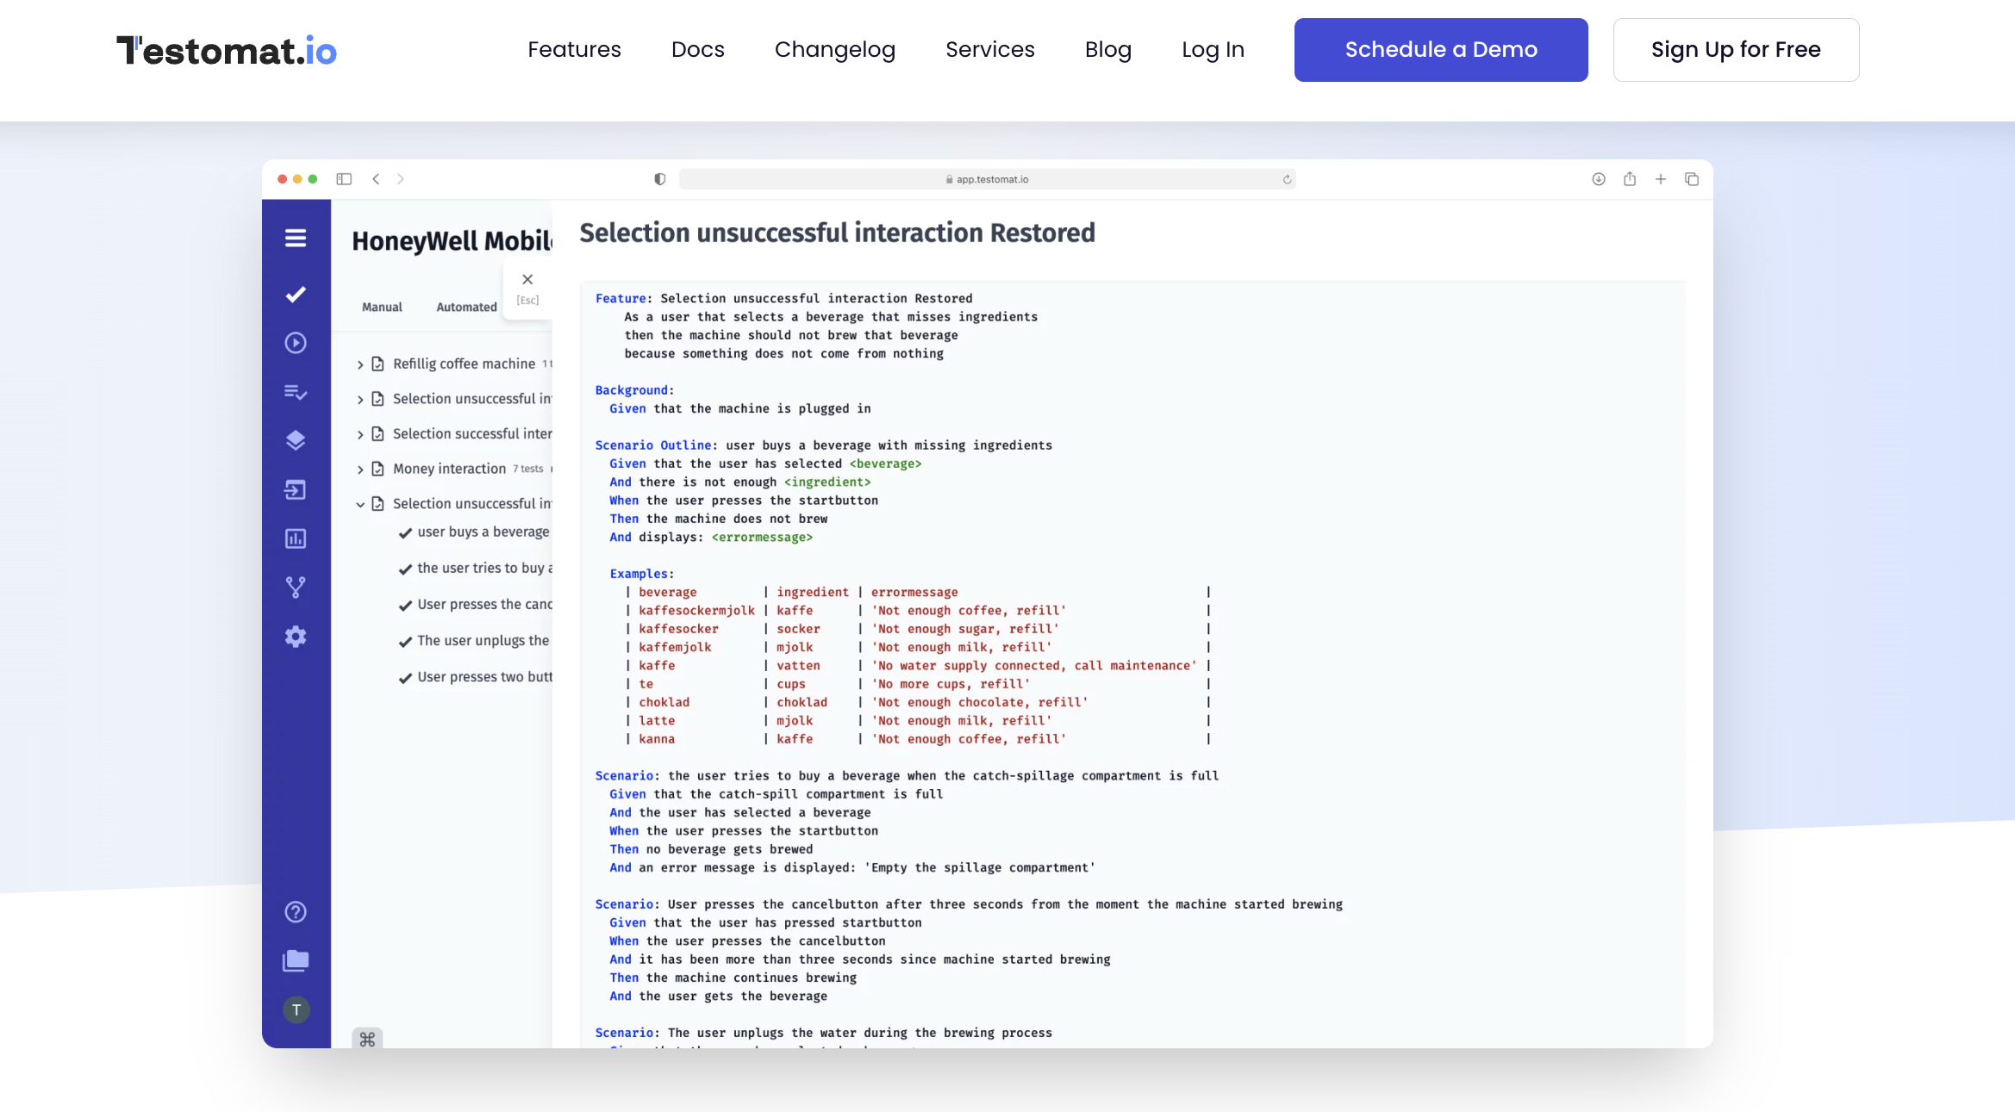Viewport: 2015px width, 1112px height.
Task: Click the Schedule a Demo button
Action: 1441,50
